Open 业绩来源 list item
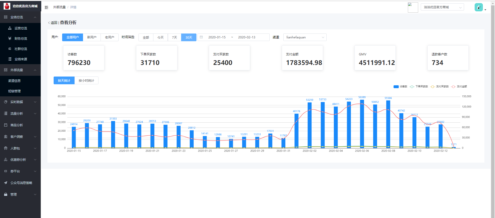The width and height of the screenshot is (495, 218). [21, 59]
